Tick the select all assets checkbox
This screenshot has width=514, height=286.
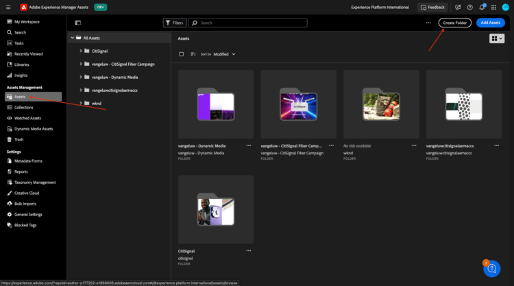pos(182,54)
